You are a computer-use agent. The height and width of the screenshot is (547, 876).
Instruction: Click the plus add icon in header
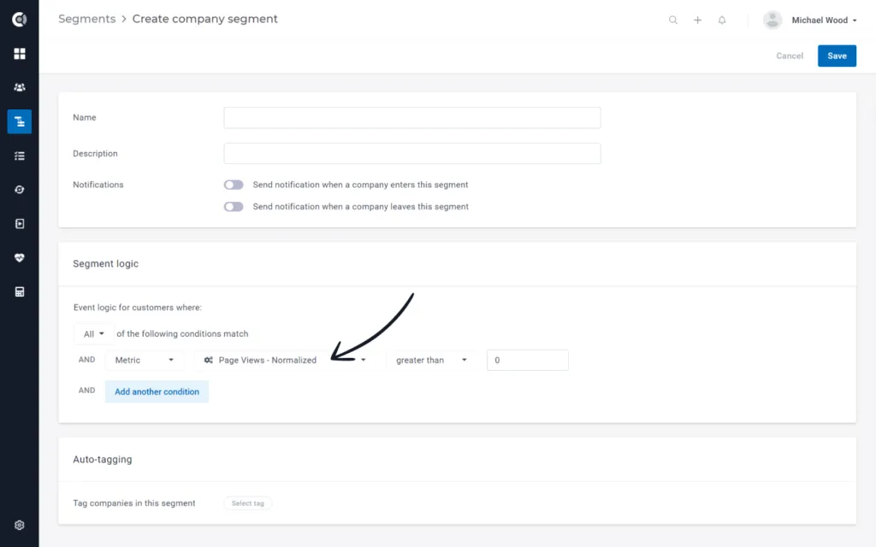coord(698,21)
